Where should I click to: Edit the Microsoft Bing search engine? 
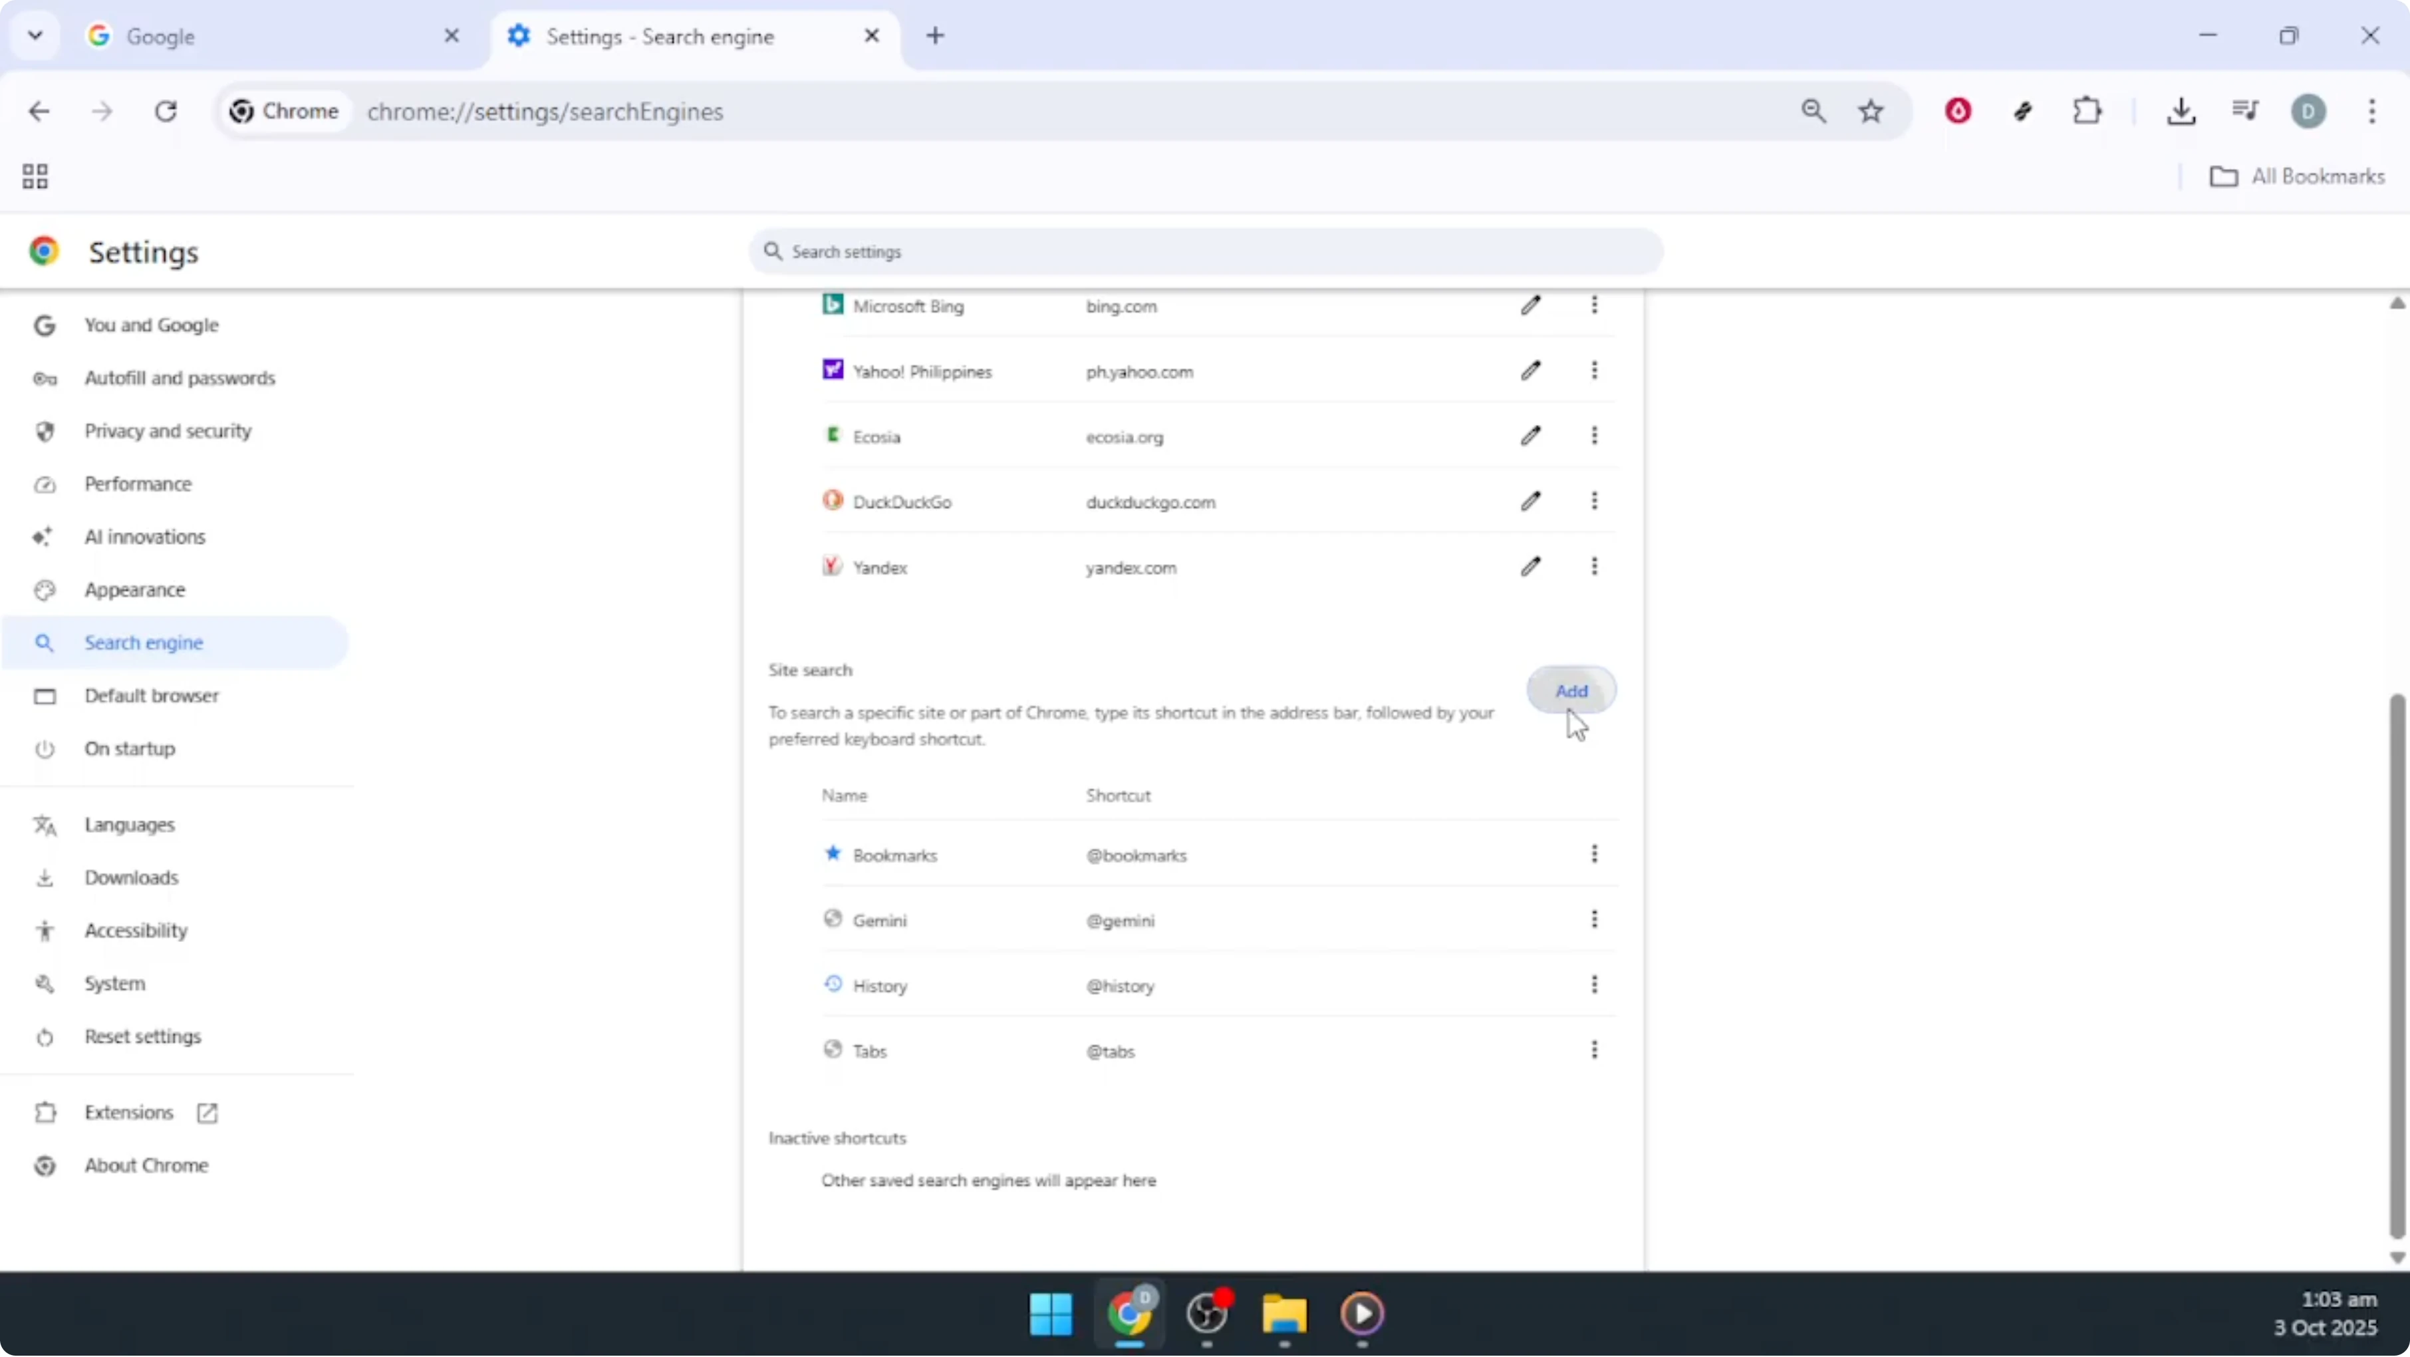1531,305
